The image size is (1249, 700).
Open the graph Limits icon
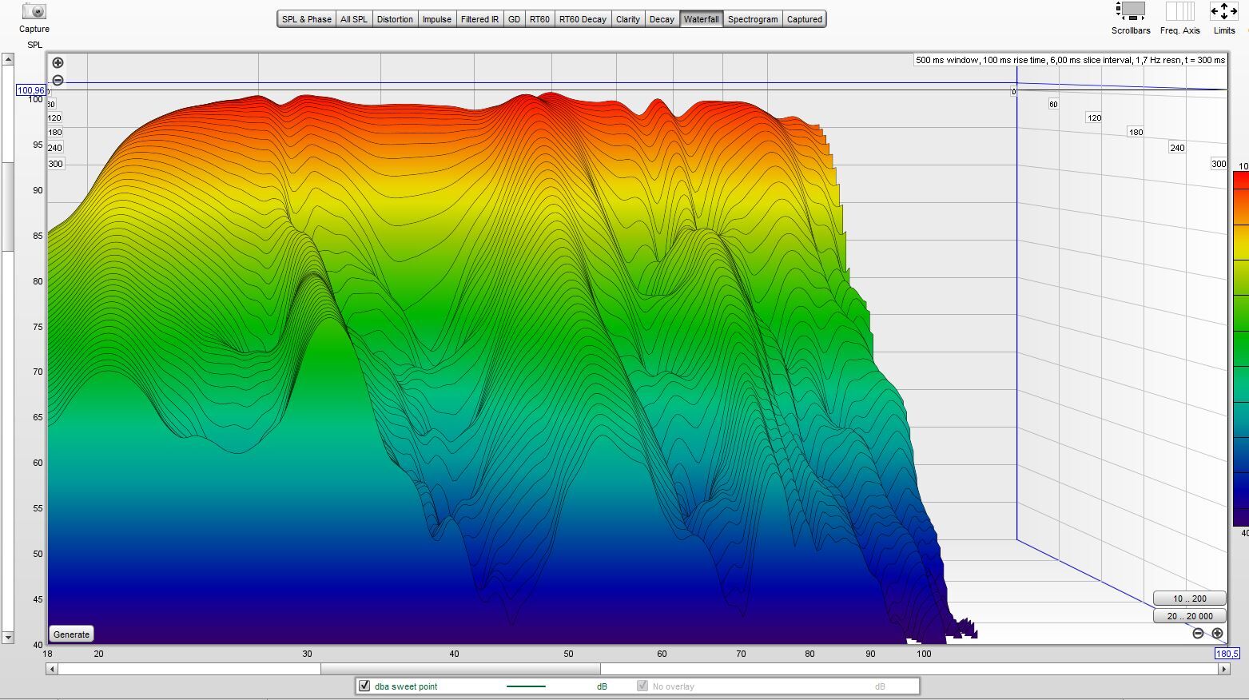tap(1224, 11)
